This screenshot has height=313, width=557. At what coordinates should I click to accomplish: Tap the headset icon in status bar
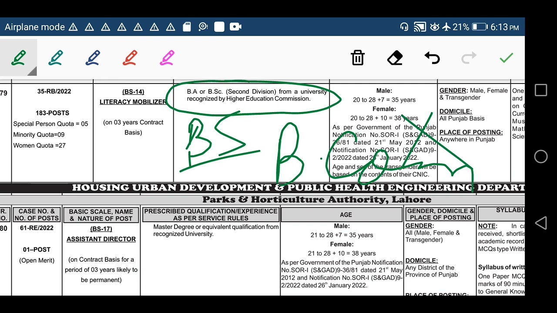pos(404,27)
